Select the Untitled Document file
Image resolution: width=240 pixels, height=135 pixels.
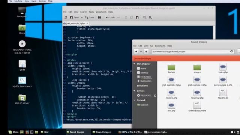click(197, 107)
